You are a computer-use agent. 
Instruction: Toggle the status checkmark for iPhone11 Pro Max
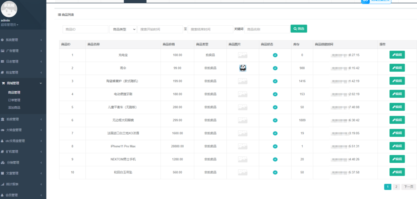click(x=275, y=146)
